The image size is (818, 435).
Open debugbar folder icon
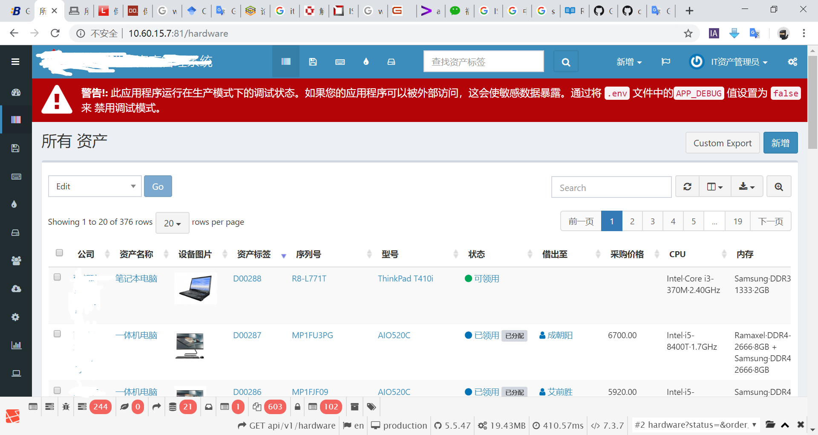[x=770, y=425]
